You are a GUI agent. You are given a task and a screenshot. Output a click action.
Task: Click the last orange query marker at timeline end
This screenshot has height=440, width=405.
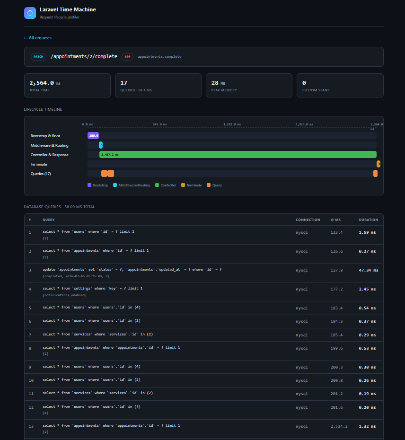[x=375, y=174]
